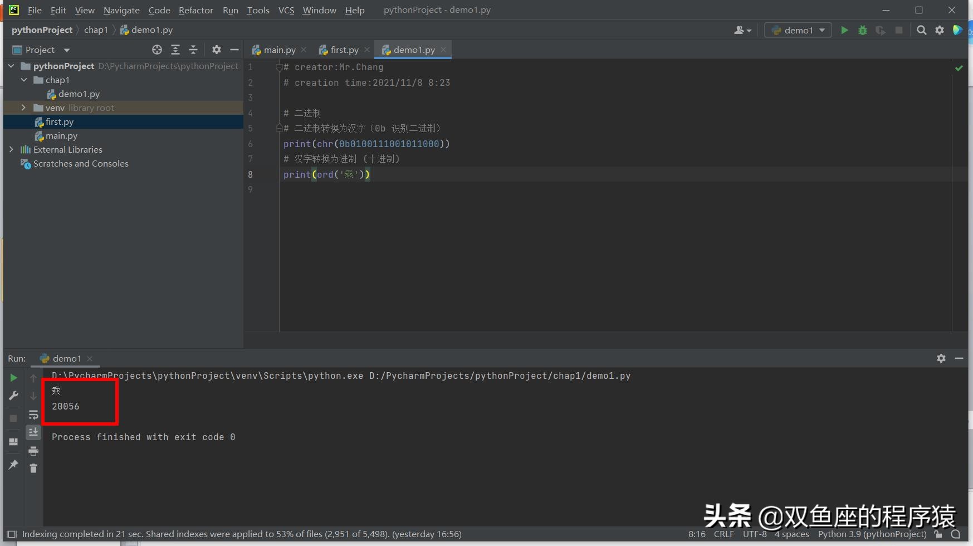This screenshot has width=973, height=546.
Task: Collapse the chap1 folder
Action: click(23, 80)
